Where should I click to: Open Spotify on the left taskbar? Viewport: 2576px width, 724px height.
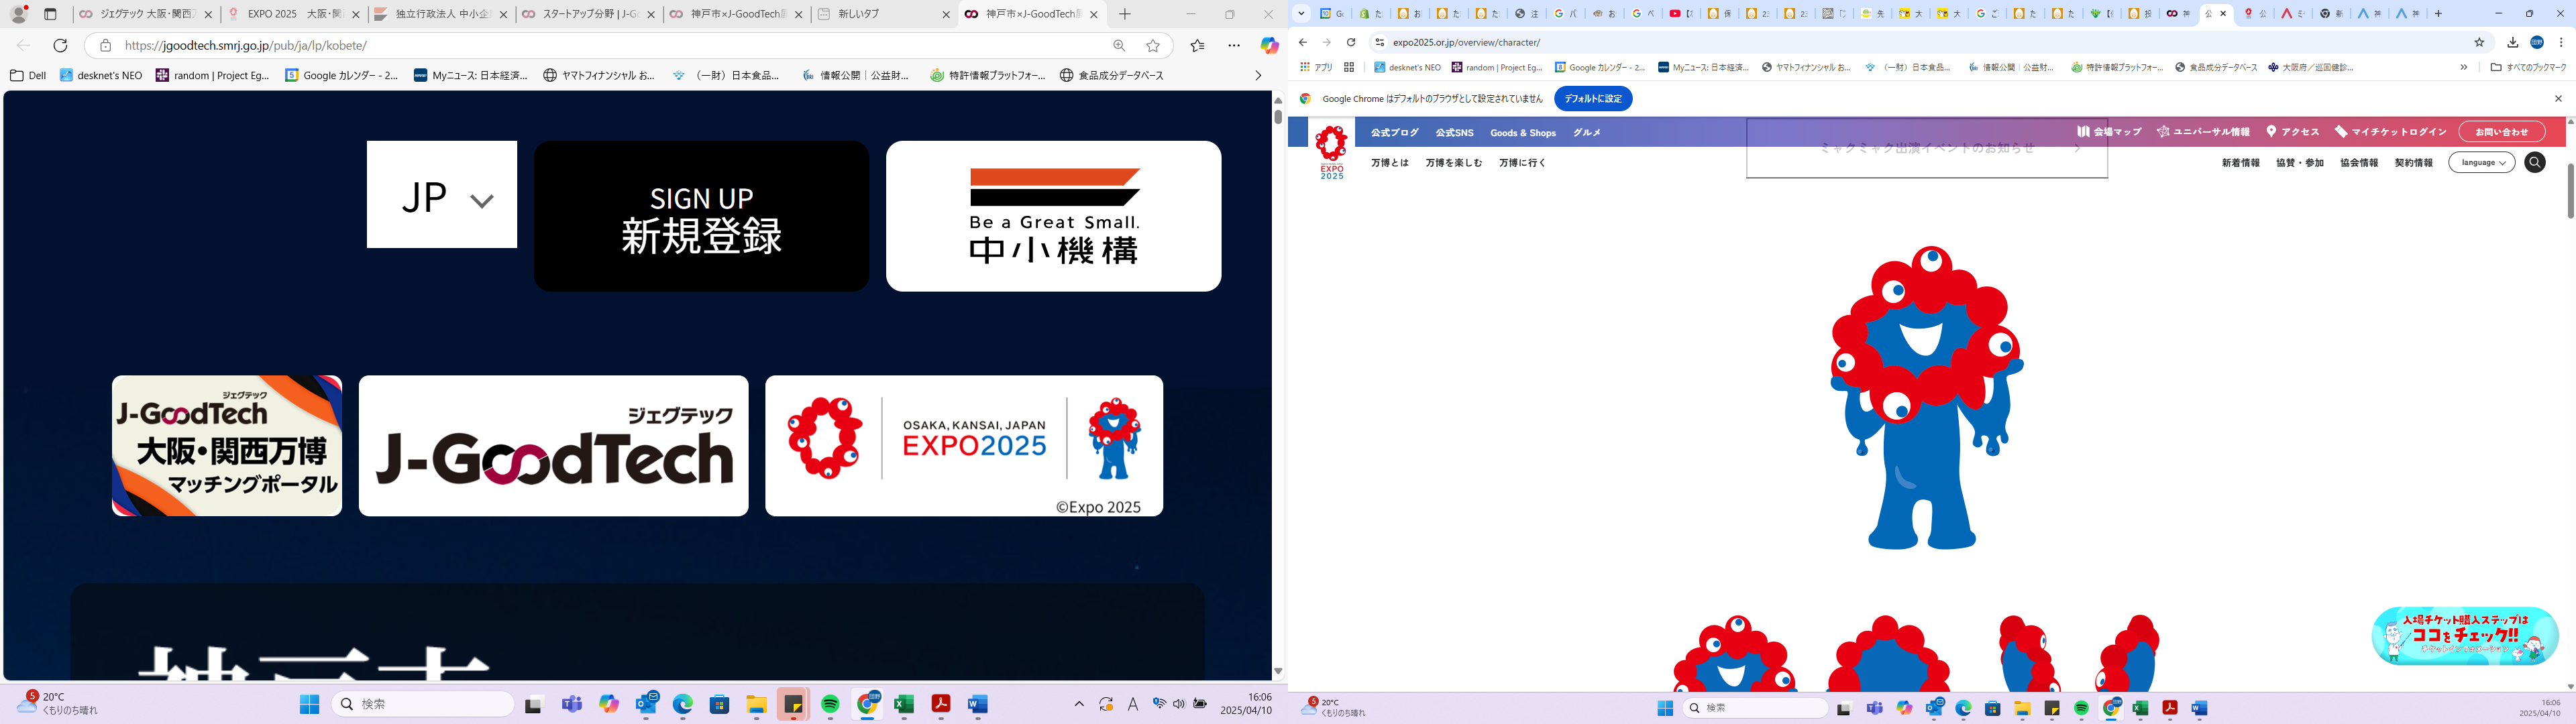830,705
